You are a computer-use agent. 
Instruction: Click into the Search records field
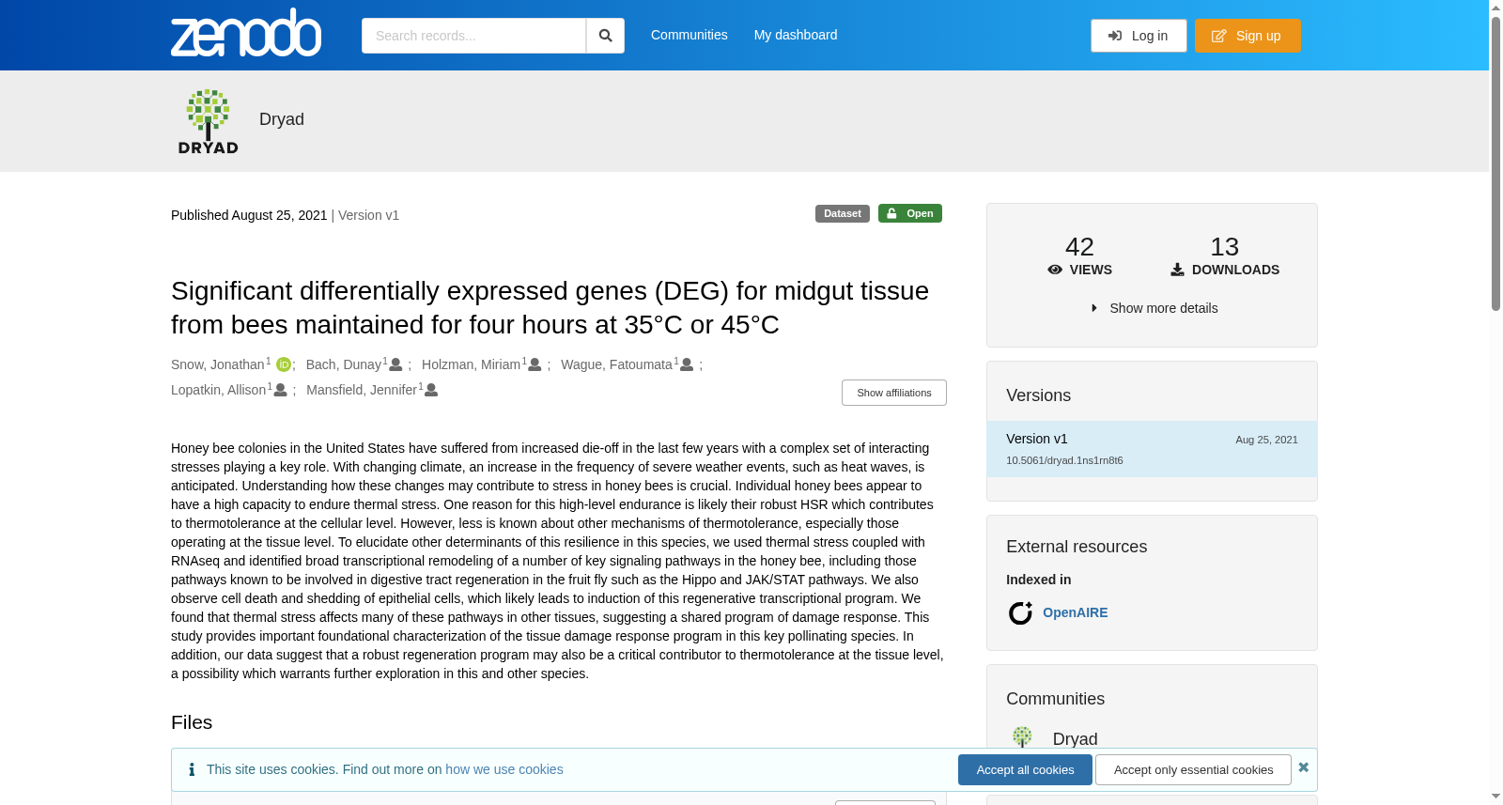[x=473, y=36]
